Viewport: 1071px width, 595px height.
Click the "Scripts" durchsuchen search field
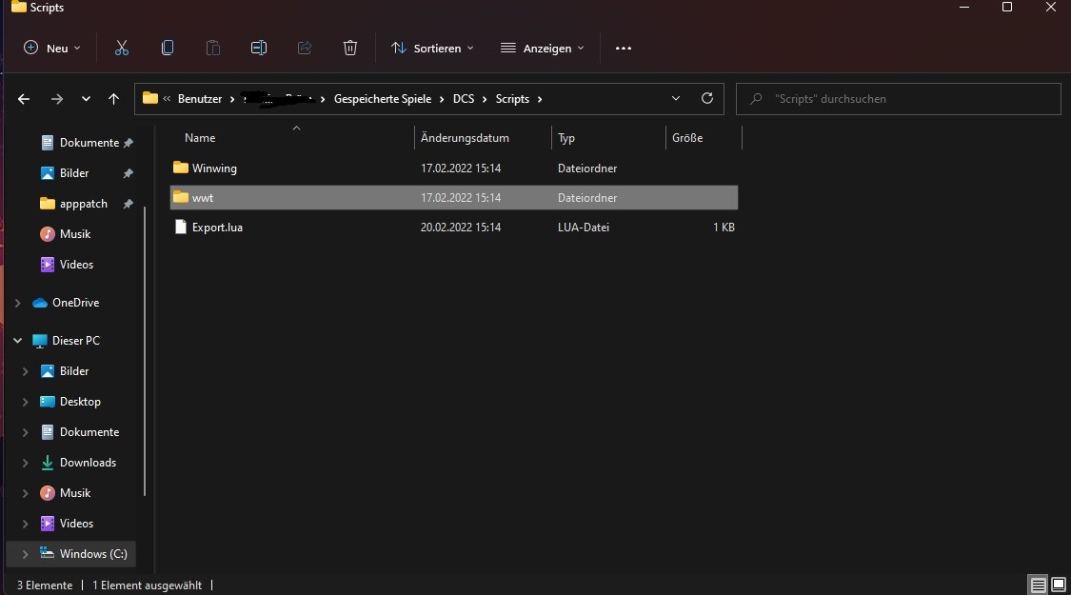coord(898,99)
